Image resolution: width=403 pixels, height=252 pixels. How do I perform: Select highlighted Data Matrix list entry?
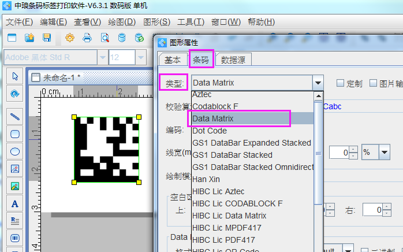pyautogui.click(x=253, y=118)
